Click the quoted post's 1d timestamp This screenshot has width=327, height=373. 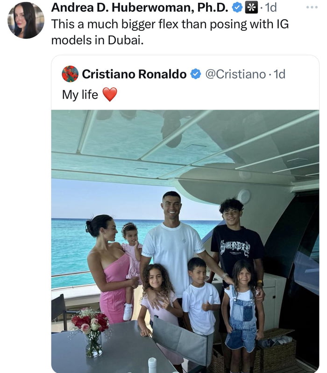[x=278, y=74]
